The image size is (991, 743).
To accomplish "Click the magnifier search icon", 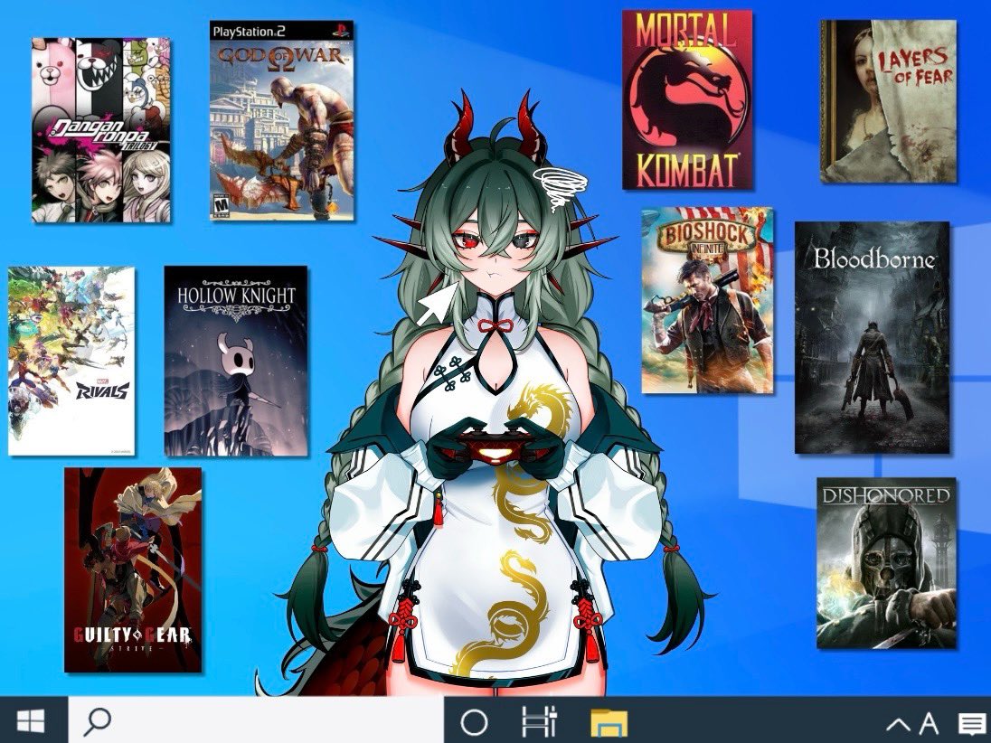I will point(98,722).
